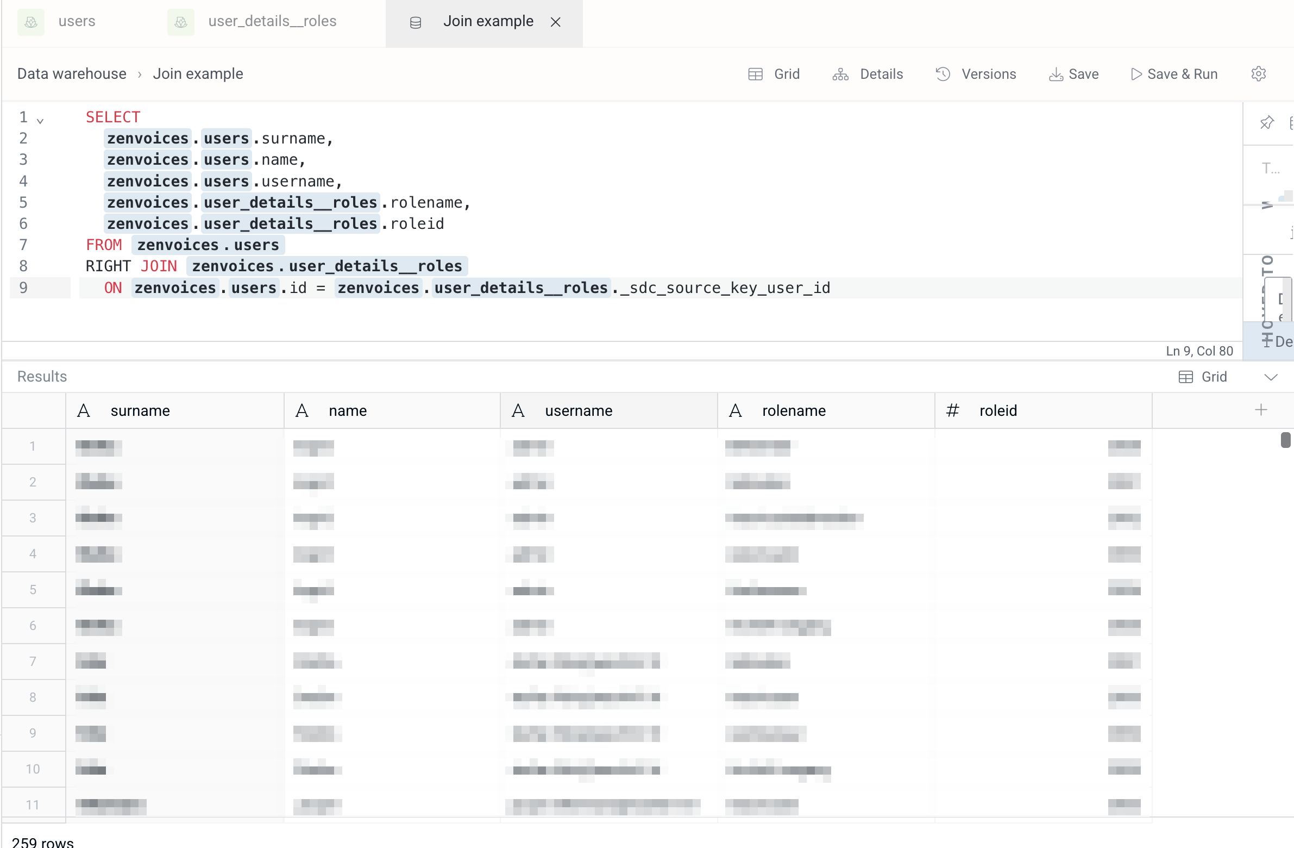Click line number 9 in gutter

tap(23, 288)
